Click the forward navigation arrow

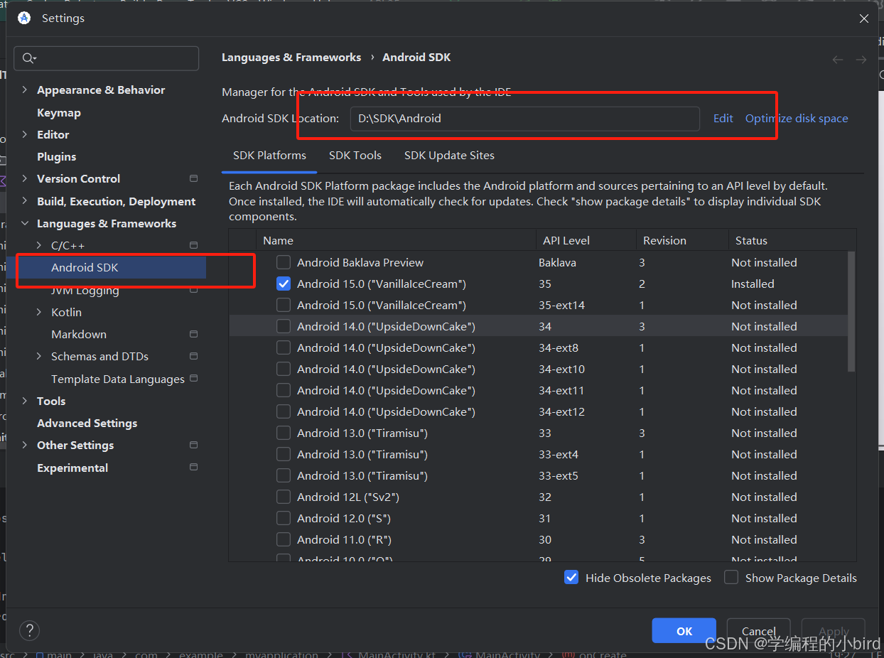861,60
